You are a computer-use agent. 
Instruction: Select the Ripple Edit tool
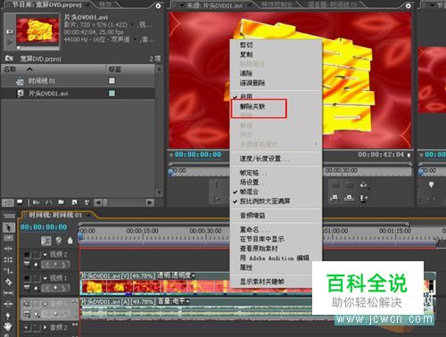8,249
